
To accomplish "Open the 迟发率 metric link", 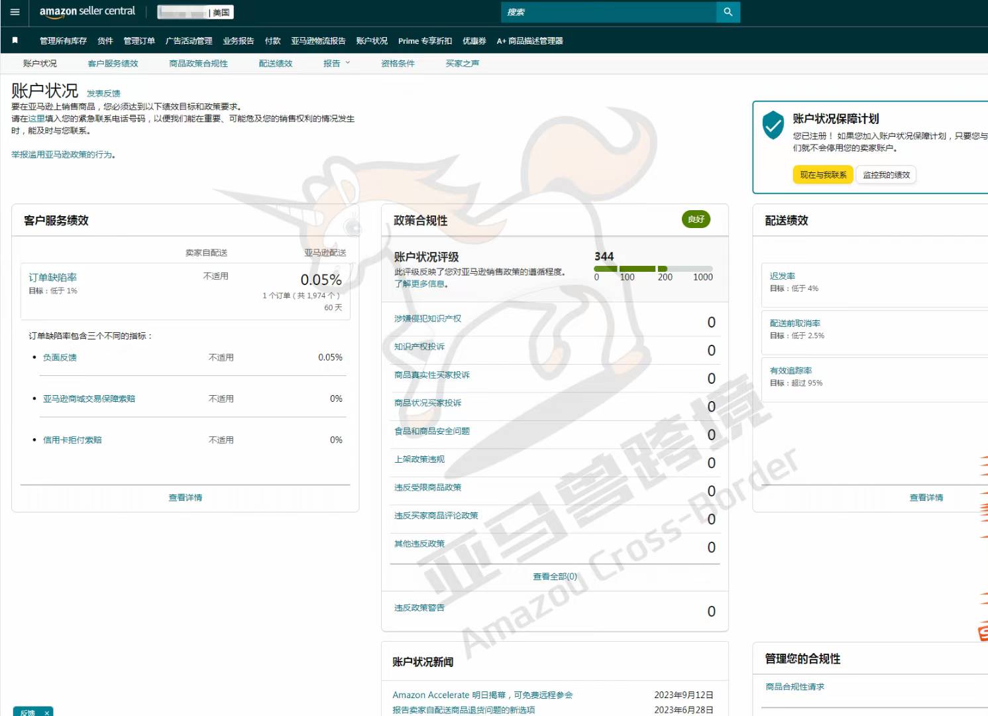I will tap(783, 276).
